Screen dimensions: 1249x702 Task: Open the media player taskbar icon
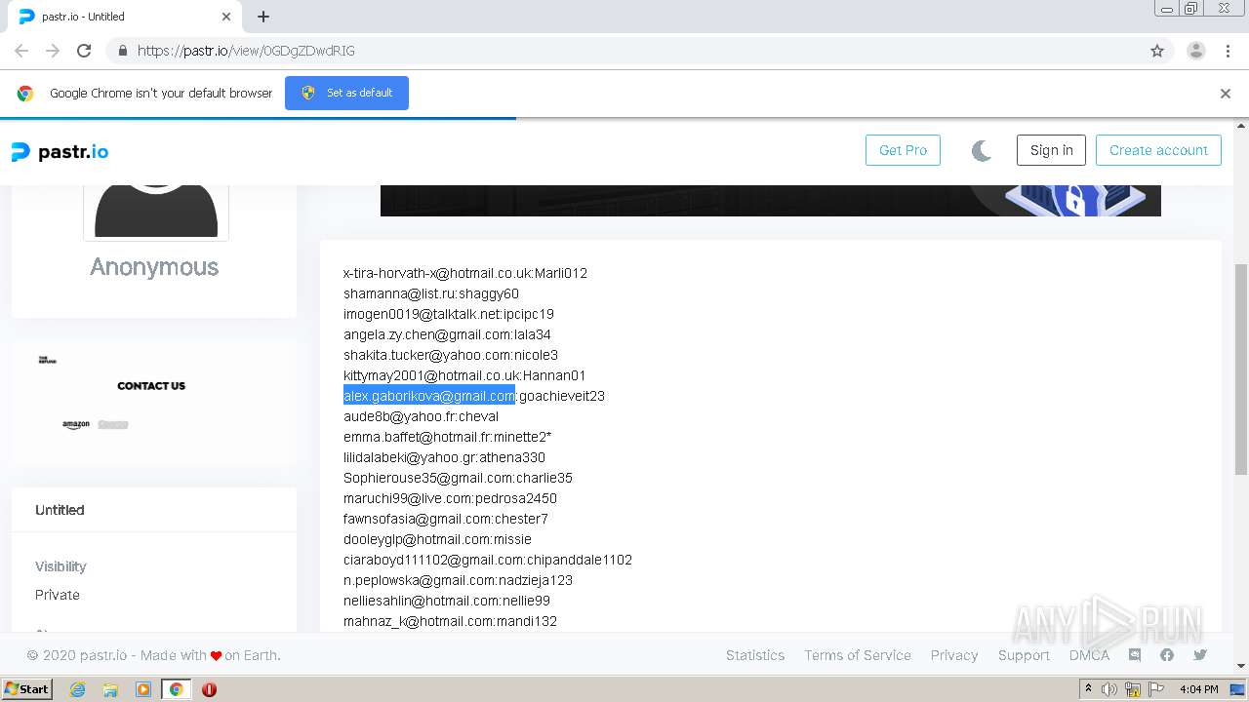pos(143,689)
